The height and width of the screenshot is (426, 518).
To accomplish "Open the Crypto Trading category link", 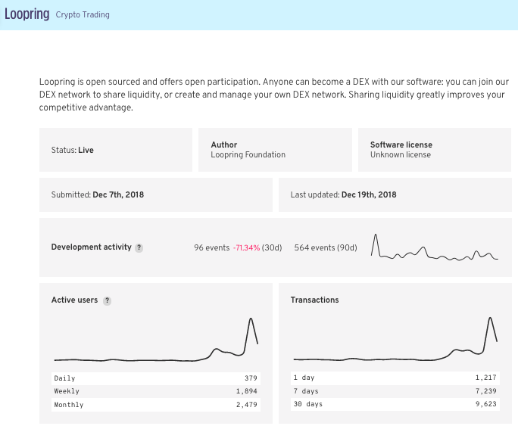I will click(x=83, y=15).
